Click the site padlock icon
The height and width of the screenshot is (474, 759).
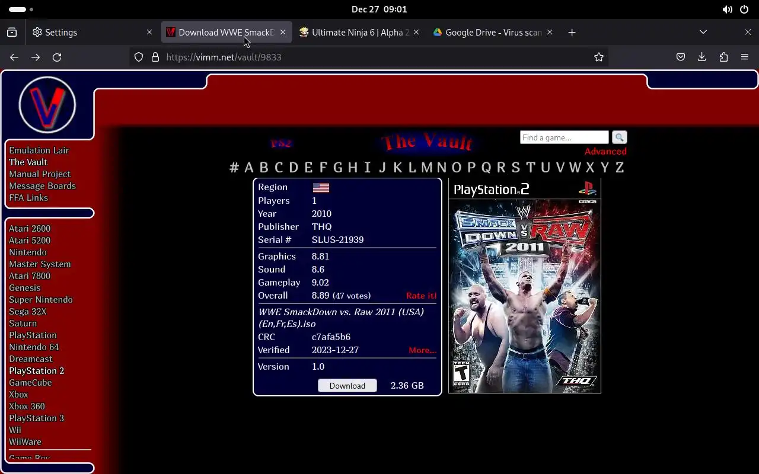point(155,57)
